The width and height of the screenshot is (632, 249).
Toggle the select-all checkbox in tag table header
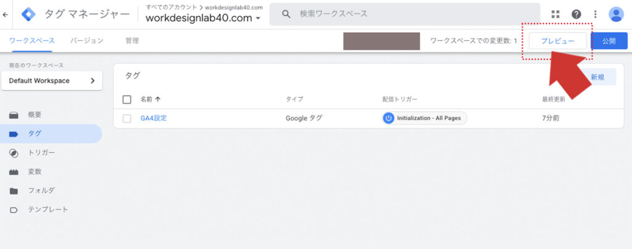pos(127,99)
